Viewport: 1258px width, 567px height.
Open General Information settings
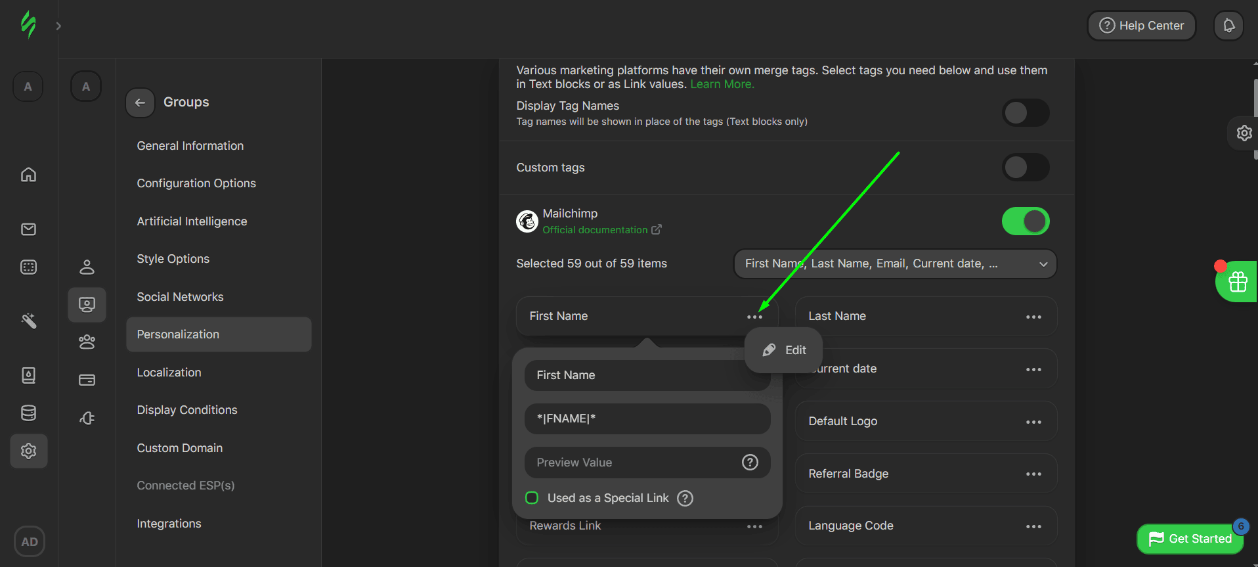190,146
